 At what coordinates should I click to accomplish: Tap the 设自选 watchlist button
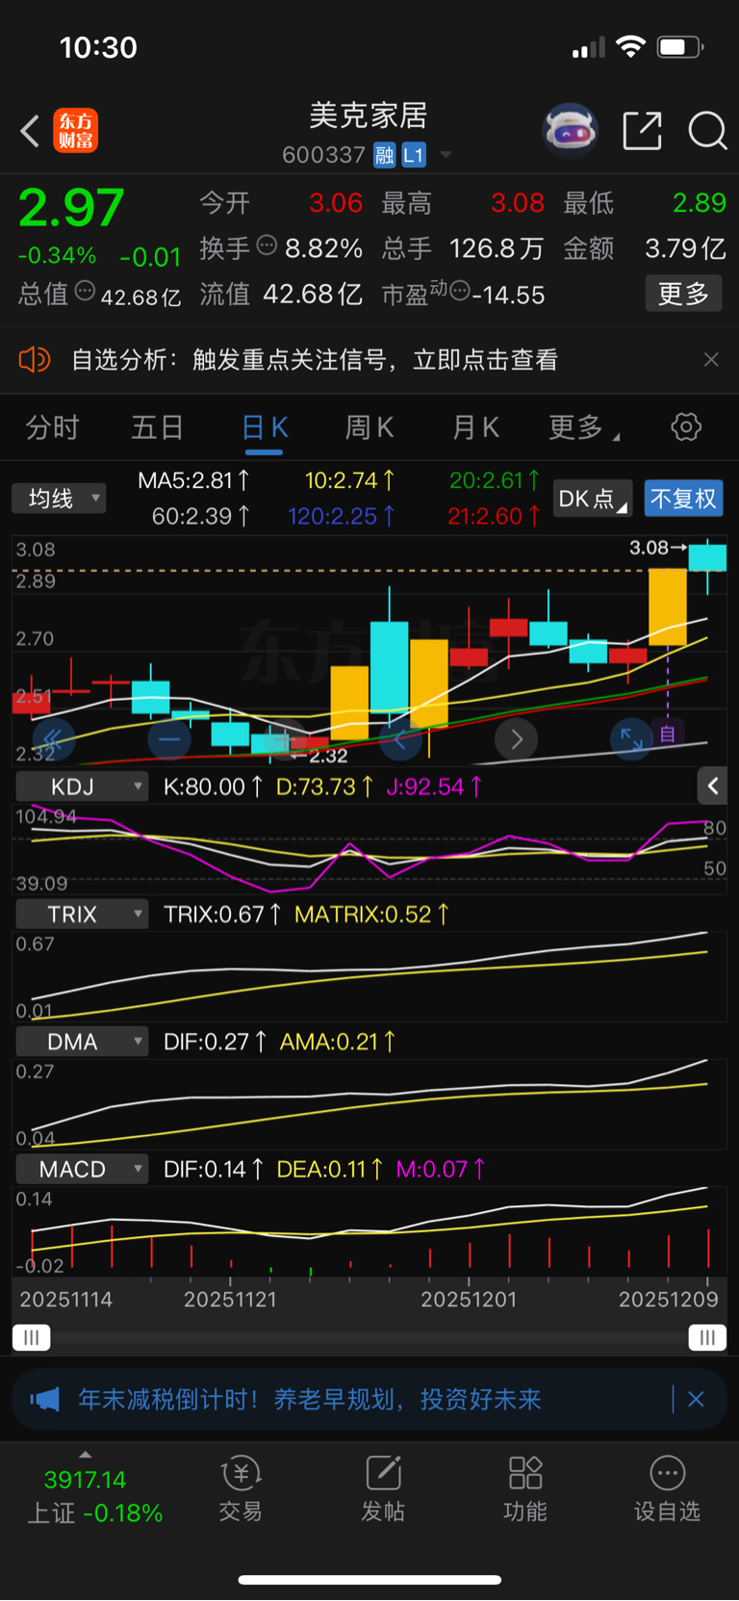coord(667,1489)
